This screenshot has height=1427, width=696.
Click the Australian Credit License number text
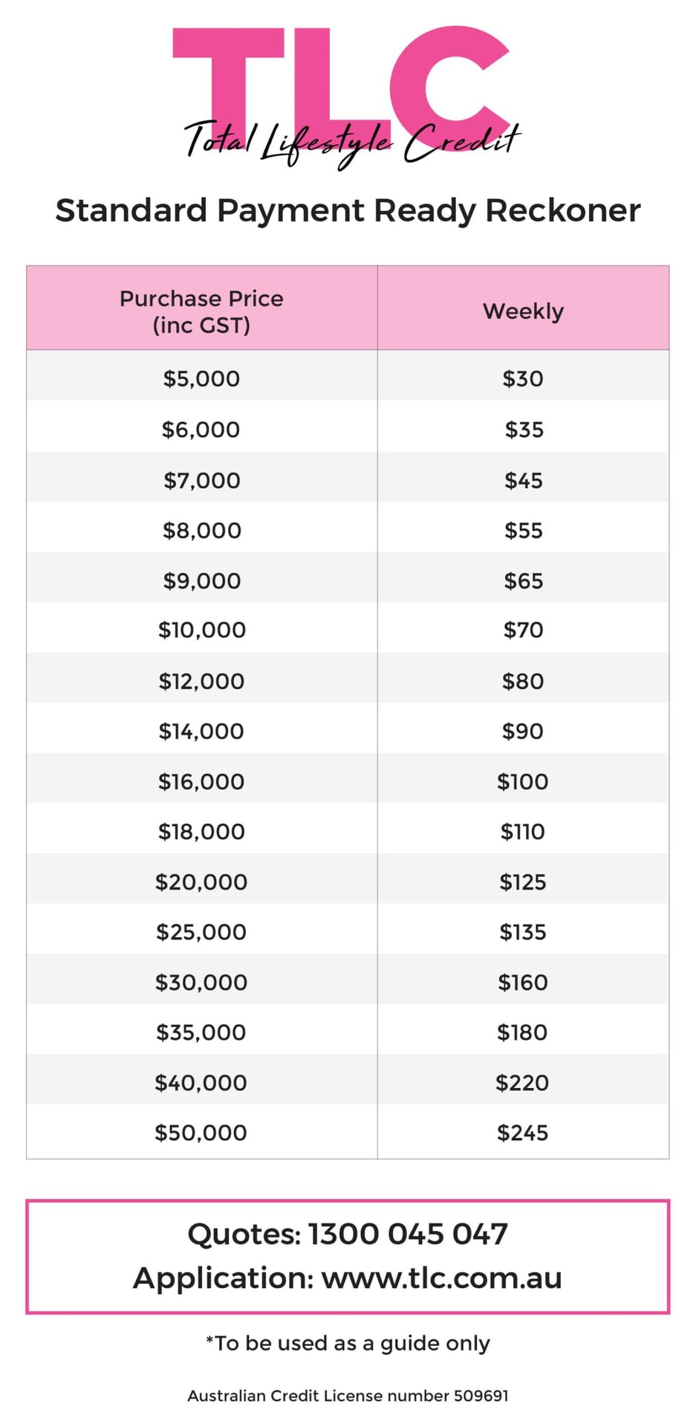[348, 1395]
